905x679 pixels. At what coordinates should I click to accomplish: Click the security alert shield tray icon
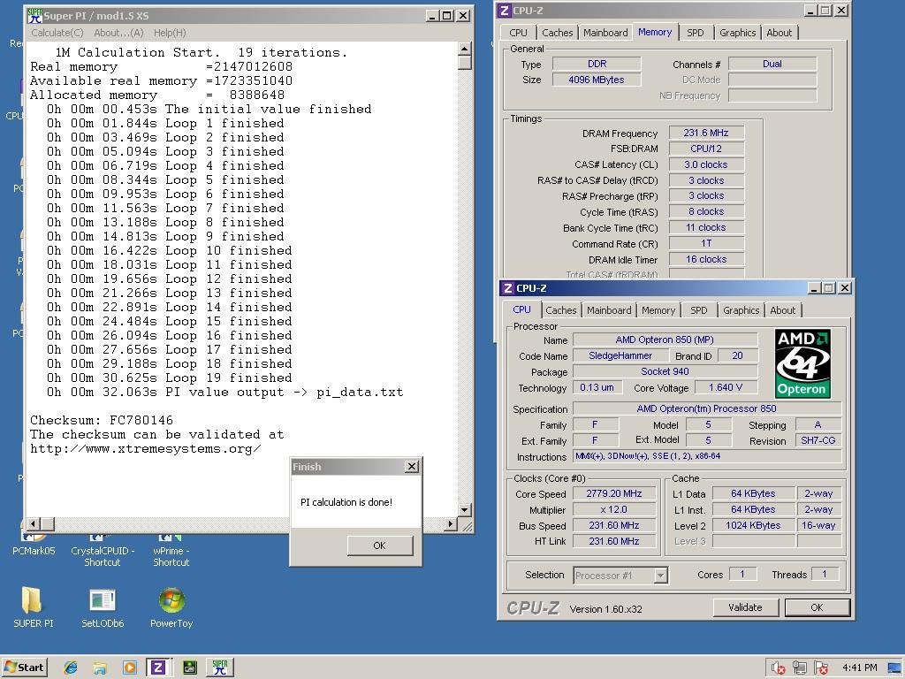(x=820, y=668)
